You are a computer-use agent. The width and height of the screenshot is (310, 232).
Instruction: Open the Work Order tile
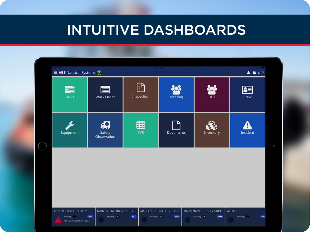pyautogui.click(x=105, y=94)
